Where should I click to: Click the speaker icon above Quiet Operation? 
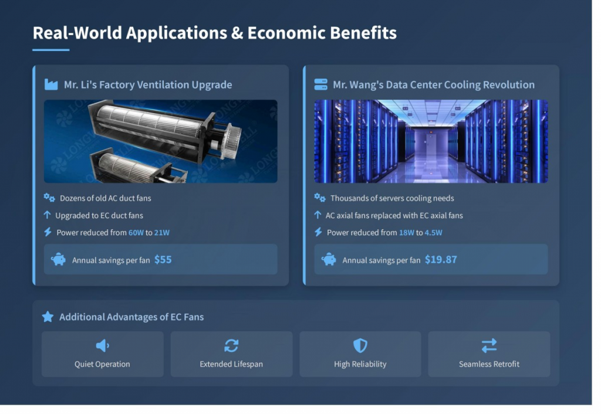point(102,345)
